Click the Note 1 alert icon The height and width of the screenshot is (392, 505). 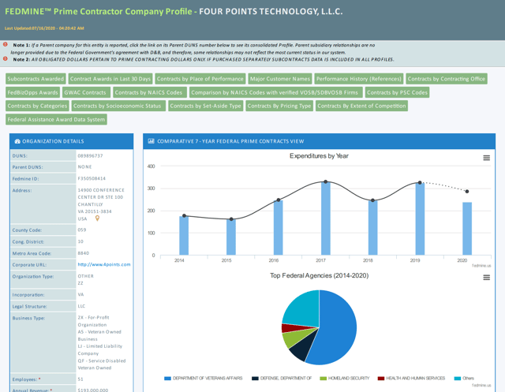(6, 44)
